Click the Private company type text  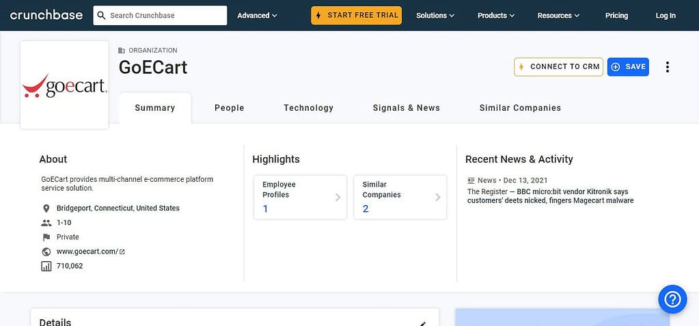coord(68,237)
